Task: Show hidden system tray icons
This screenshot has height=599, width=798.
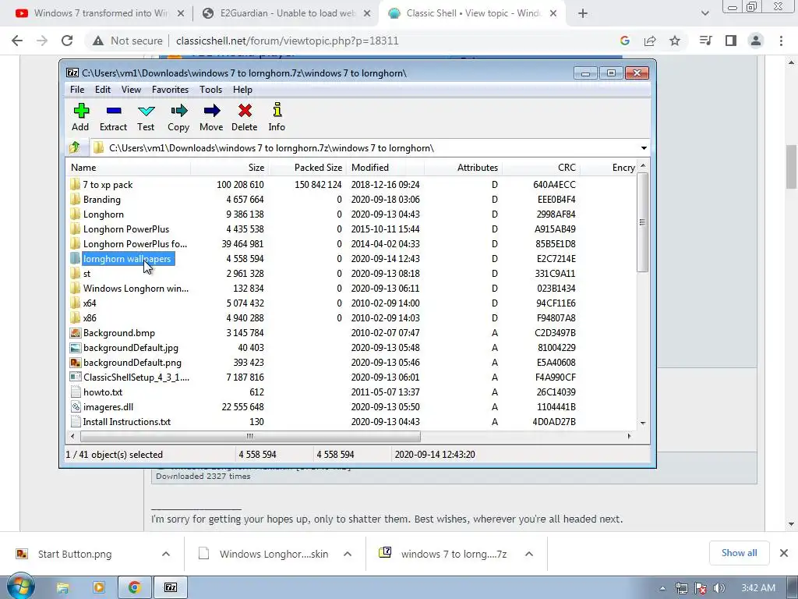Action: click(662, 588)
